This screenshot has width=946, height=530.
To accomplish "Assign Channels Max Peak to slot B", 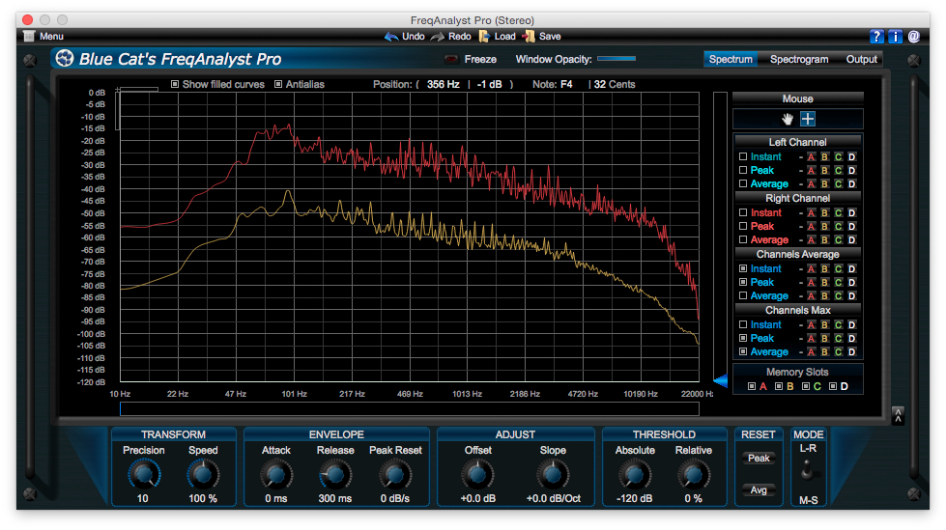I will 825,339.
